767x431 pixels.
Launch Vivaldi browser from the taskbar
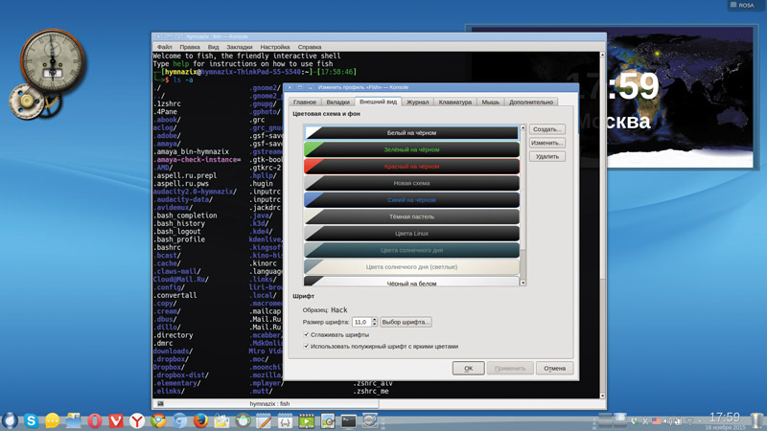(x=116, y=420)
